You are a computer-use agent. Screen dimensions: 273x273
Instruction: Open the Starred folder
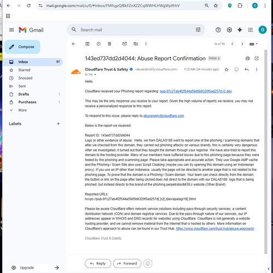click(x=33, y=70)
